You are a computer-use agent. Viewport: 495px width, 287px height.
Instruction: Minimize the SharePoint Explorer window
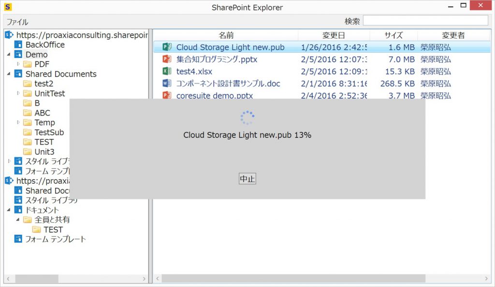[x=451, y=6]
